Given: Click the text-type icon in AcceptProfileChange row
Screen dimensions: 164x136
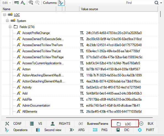Looking at the screenshot, I should pyautogui.click(x=82, y=33).
